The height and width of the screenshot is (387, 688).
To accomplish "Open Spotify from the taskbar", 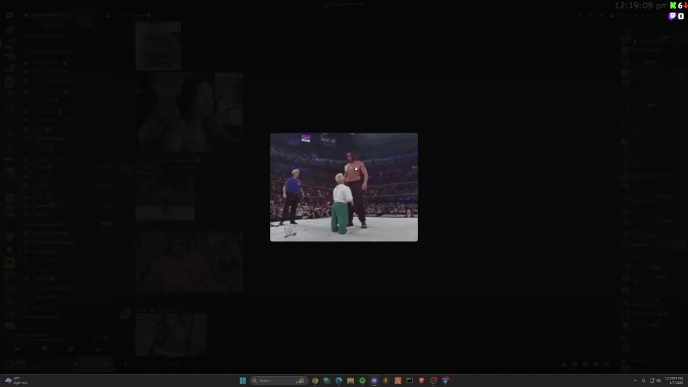I will [x=362, y=381].
